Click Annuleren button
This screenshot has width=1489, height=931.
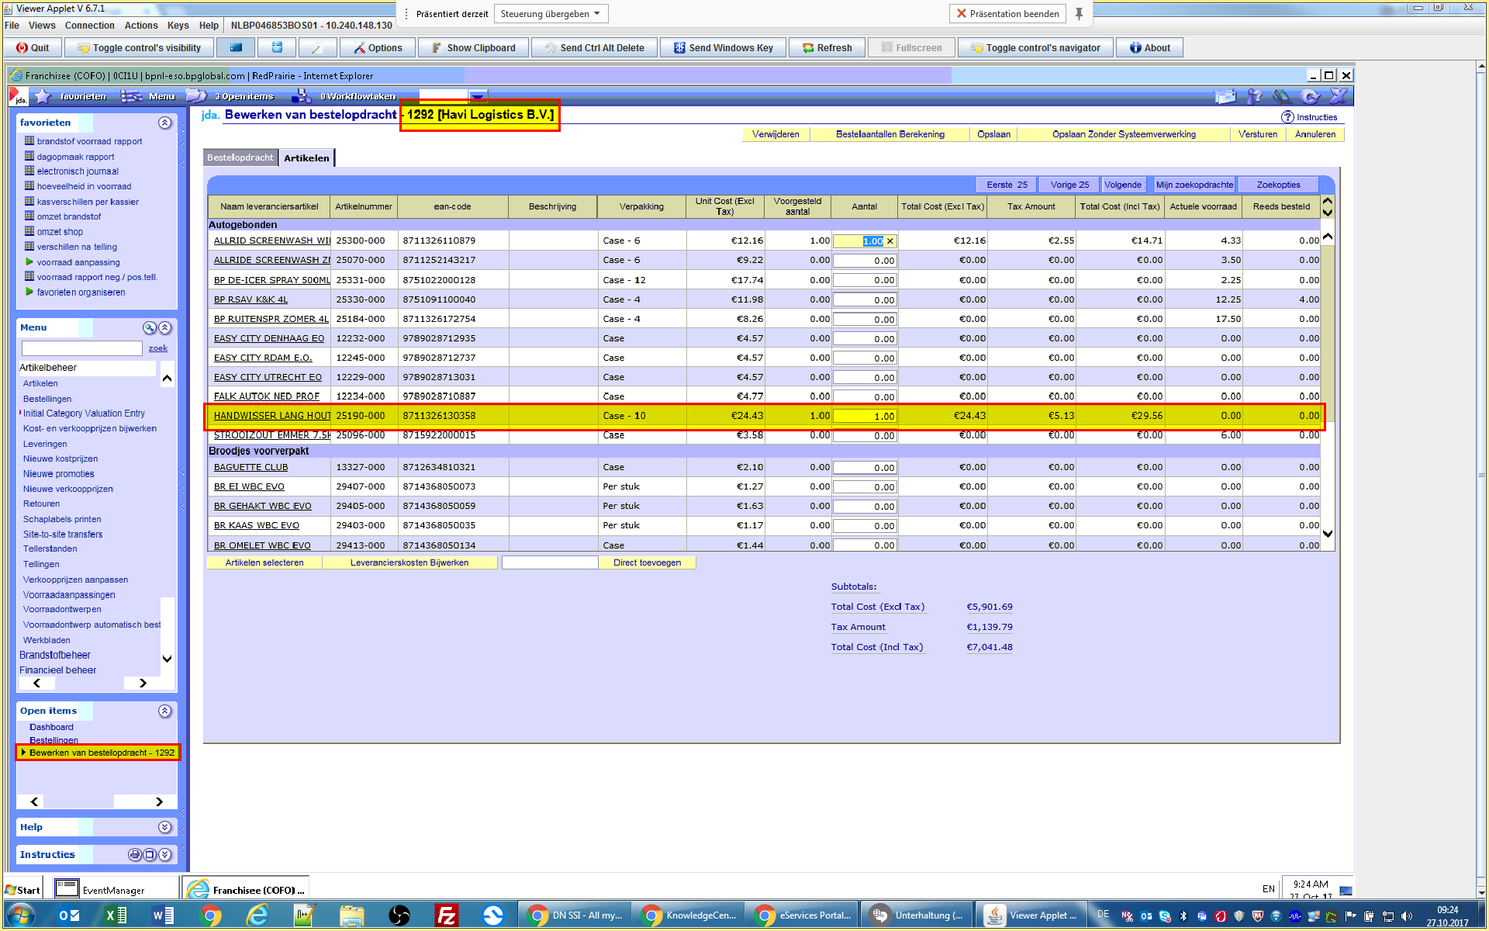click(x=1315, y=134)
